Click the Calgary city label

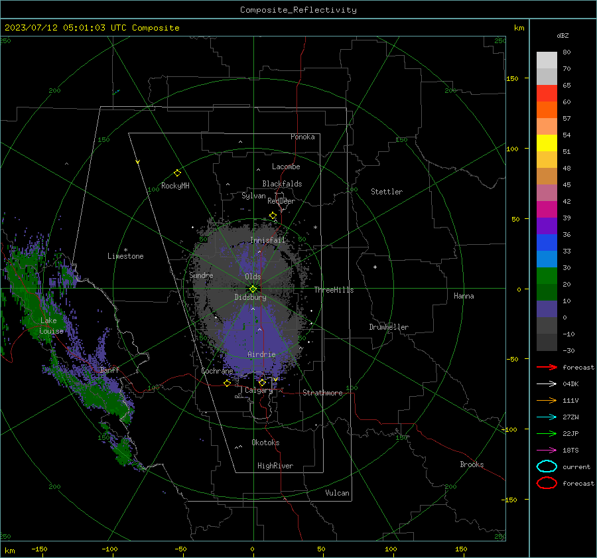[x=259, y=390]
